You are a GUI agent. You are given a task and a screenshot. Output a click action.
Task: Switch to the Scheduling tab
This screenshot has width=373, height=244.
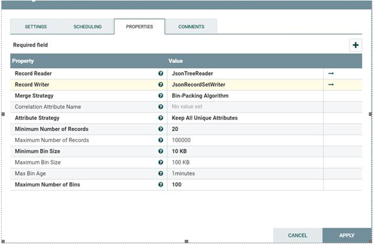tap(87, 27)
